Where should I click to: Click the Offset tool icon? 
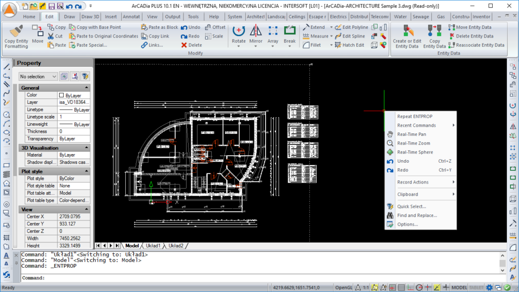207,27
